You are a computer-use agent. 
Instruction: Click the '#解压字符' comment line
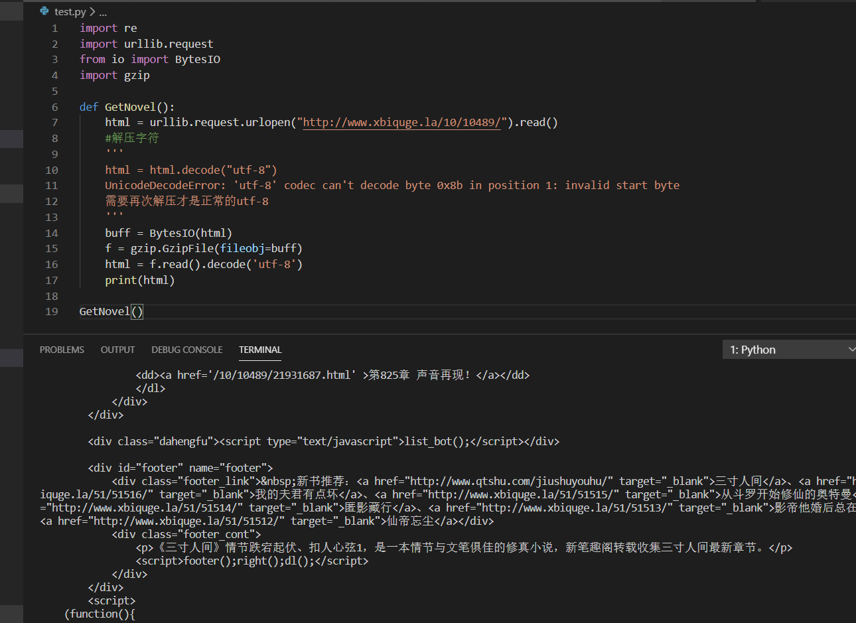pyautogui.click(x=132, y=139)
